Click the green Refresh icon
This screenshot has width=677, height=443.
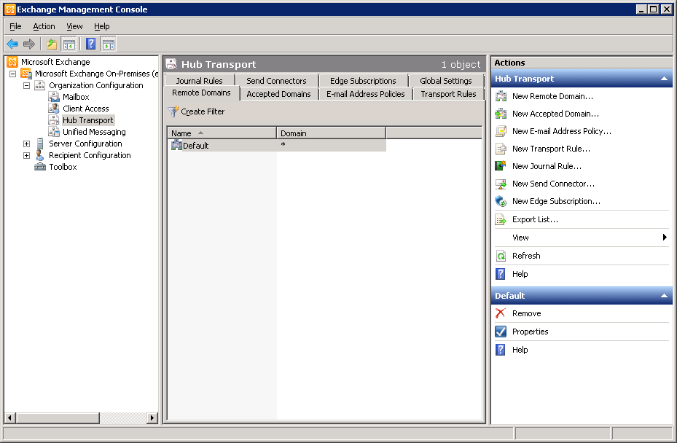501,256
